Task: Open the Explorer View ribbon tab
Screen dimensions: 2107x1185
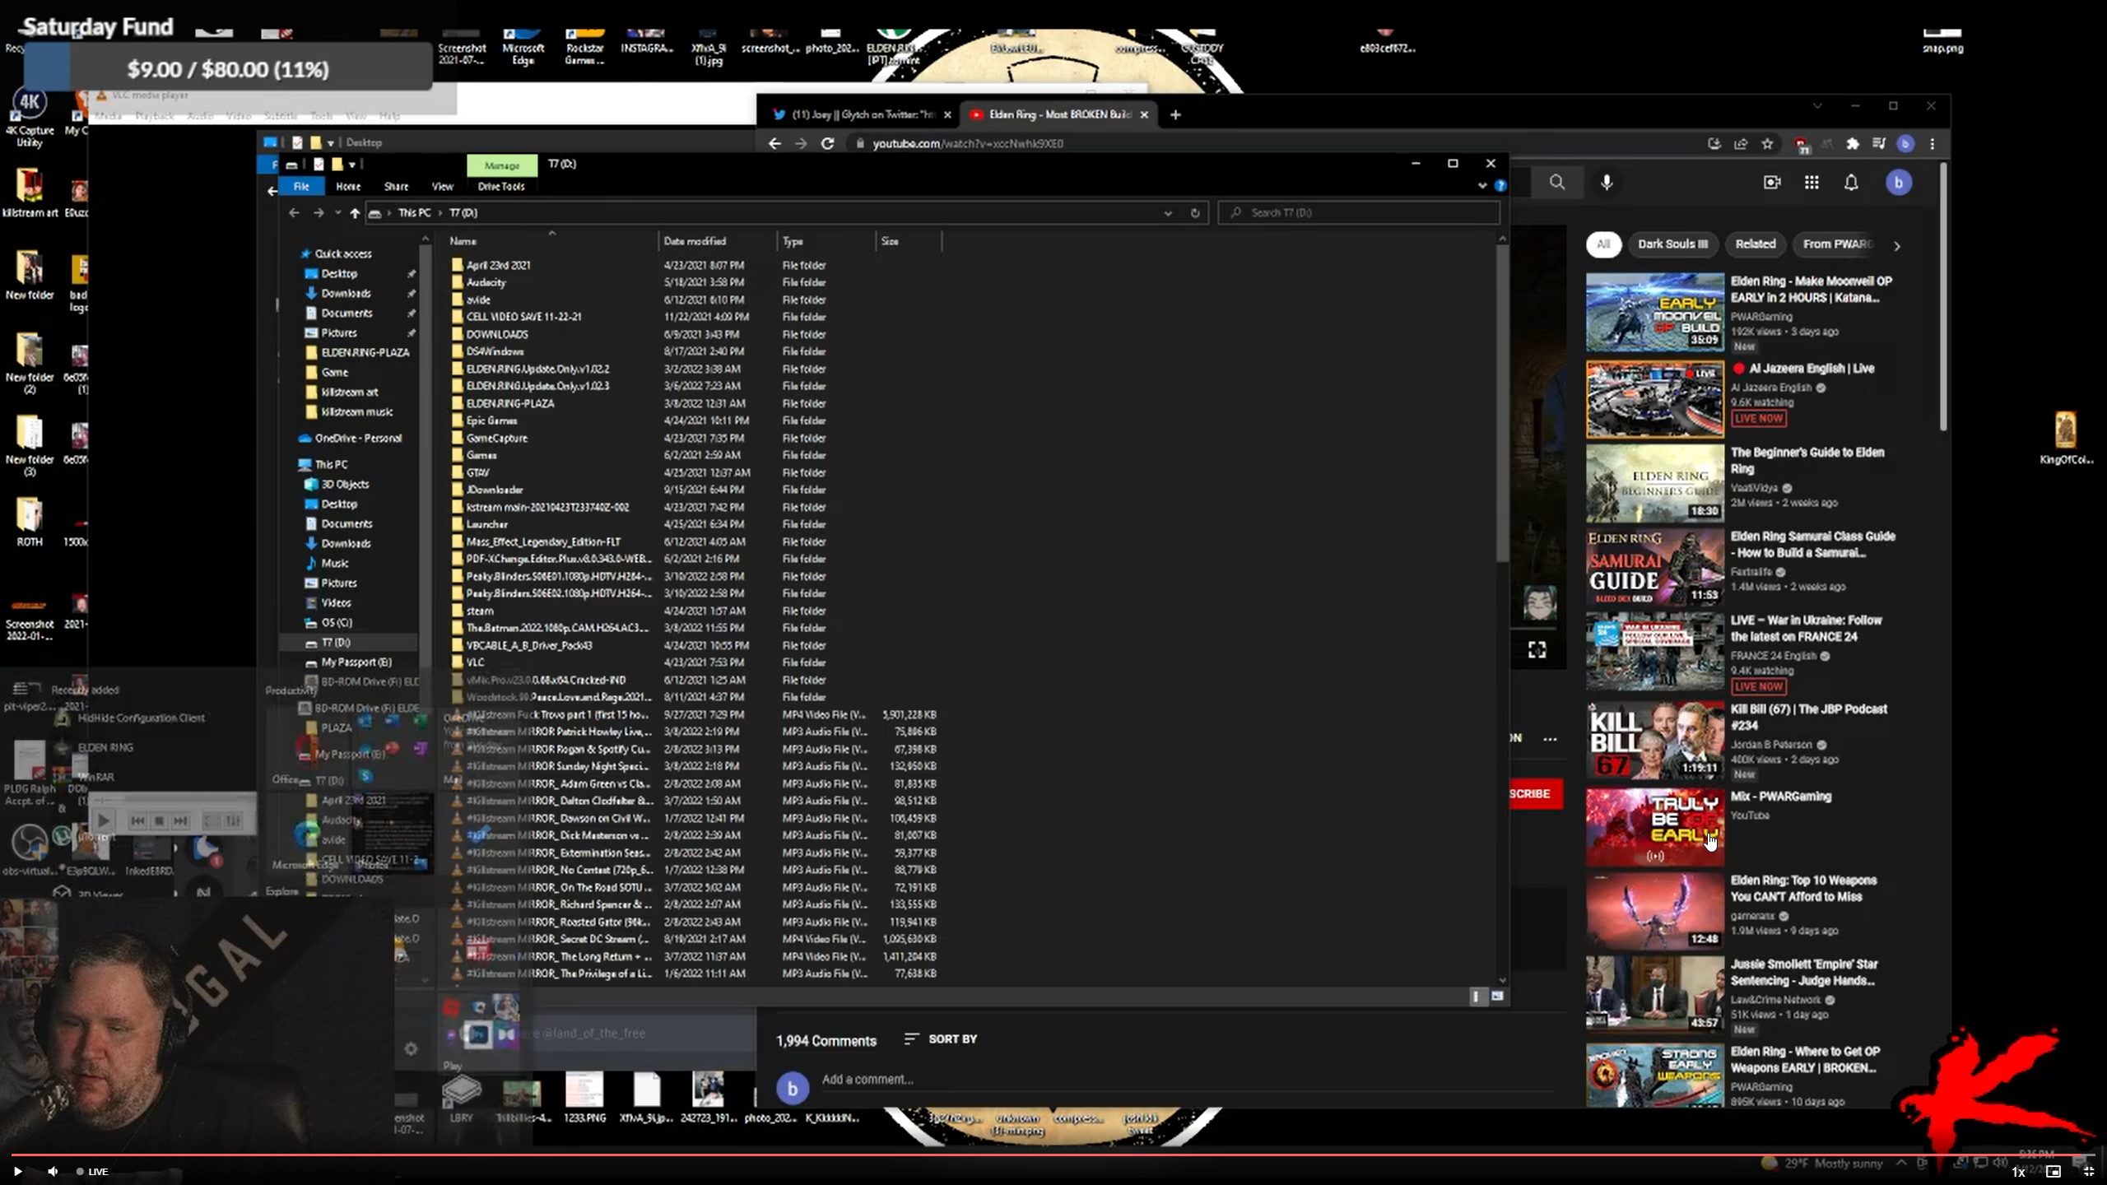Action: tap(443, 186)
